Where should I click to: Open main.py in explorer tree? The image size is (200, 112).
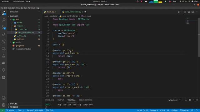click(20, 39)
